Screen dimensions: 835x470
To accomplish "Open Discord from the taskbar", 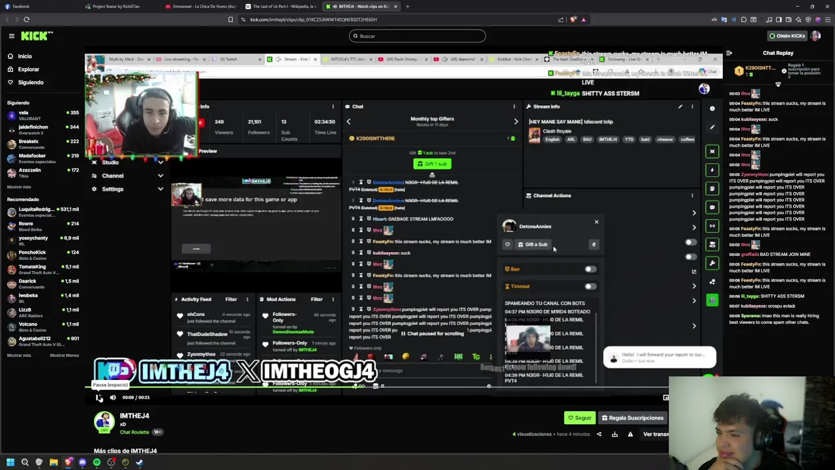I will click(82, 462).
